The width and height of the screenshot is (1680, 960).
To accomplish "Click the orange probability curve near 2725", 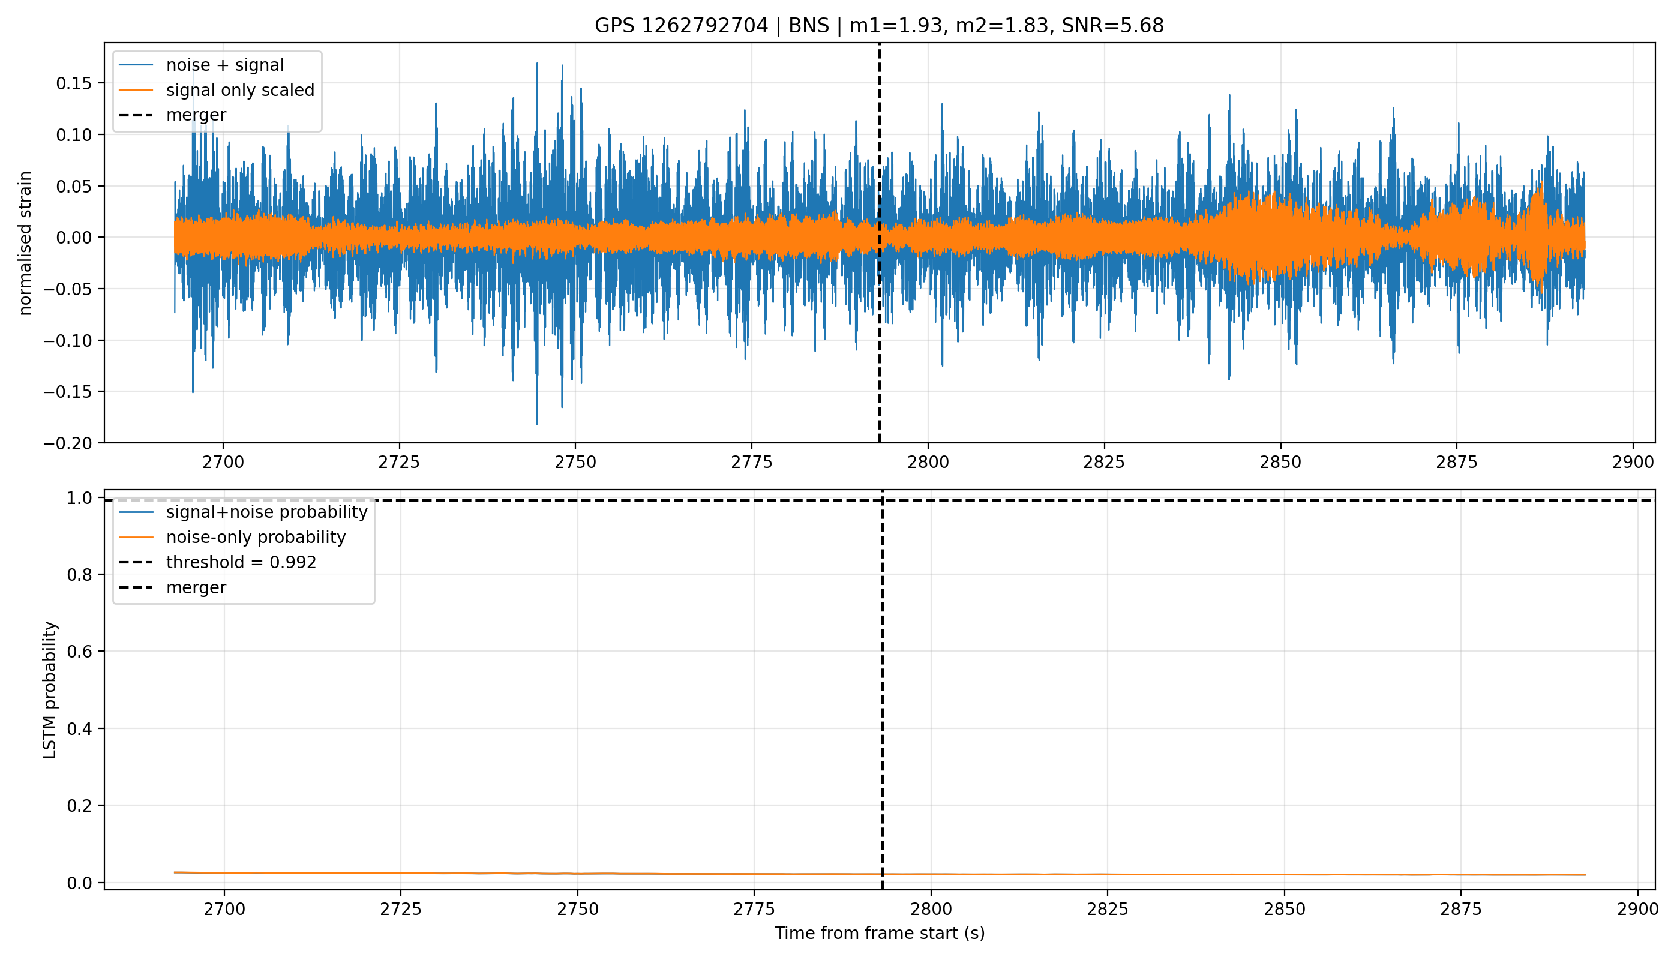I will point(400,873).
